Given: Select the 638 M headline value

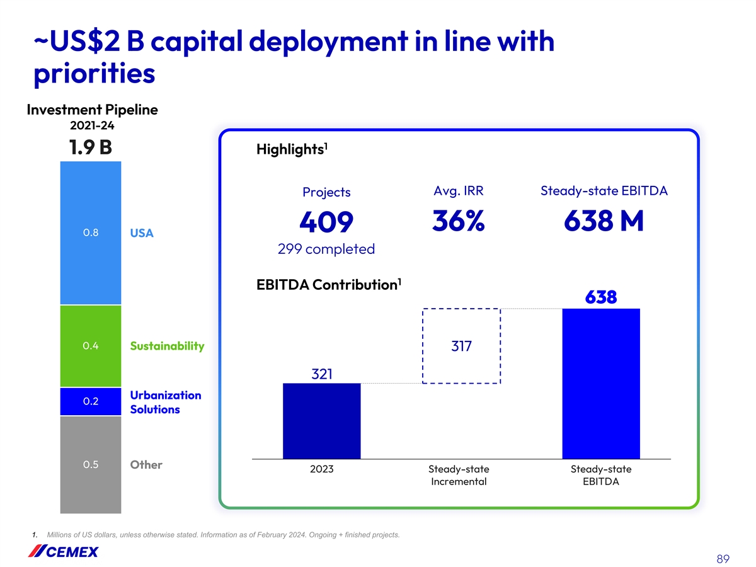Looking at the screenshot, I should coord(604,220).
